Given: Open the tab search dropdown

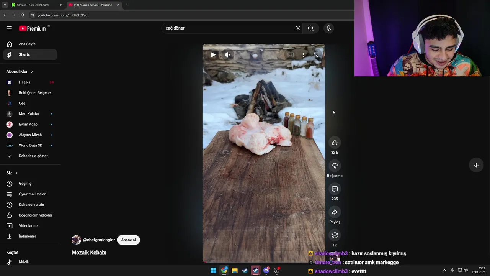Looking at the screenshot, I should [5, 5].
